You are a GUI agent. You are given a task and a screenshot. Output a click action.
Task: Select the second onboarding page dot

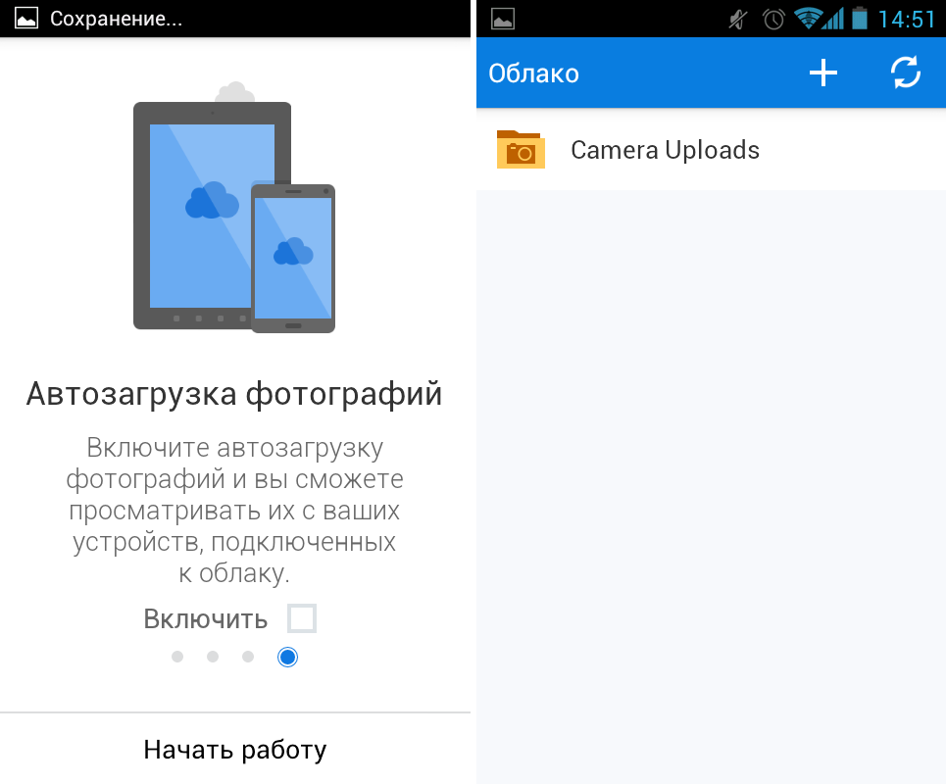pos(213,657)
